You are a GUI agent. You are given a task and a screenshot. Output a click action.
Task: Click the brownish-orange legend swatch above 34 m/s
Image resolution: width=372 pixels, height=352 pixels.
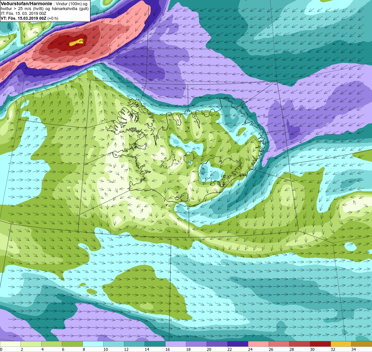coord(362,344)
